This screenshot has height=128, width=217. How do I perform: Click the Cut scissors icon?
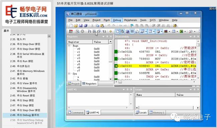point(92,26)
